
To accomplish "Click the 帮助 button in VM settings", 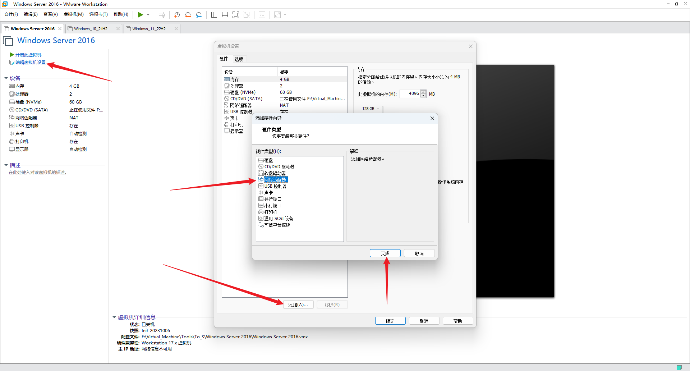I will 458,321.
